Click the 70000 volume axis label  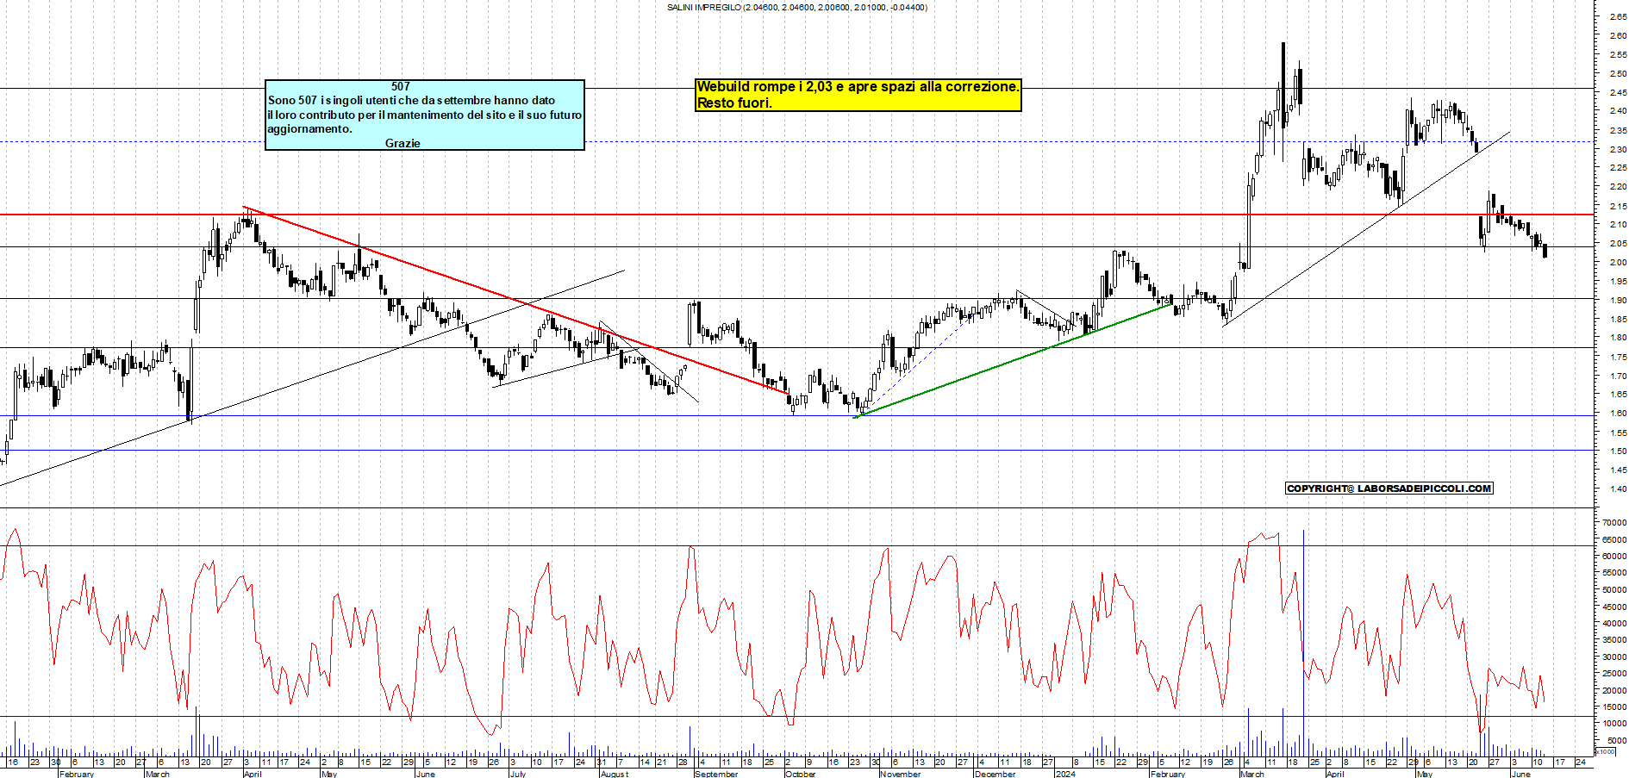point(1614,522)
